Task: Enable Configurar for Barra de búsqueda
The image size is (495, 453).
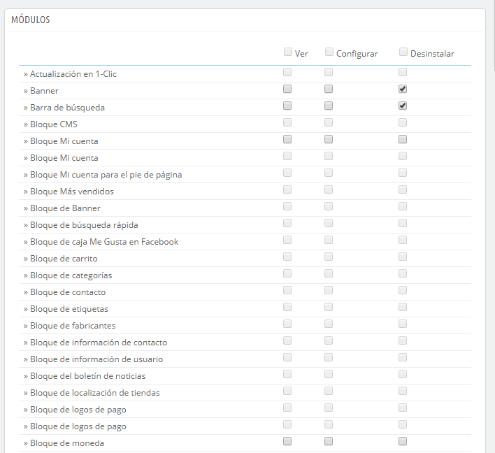Action: tap(329, 106)
